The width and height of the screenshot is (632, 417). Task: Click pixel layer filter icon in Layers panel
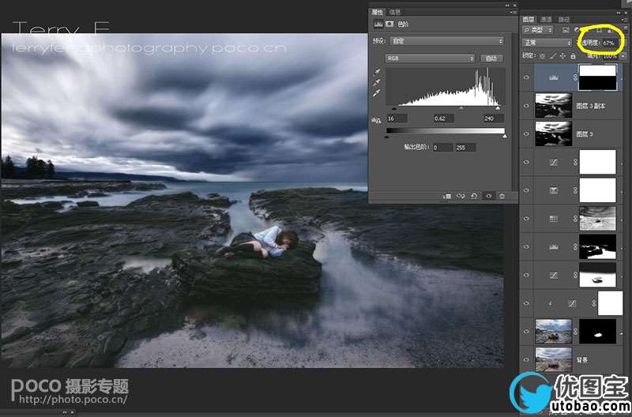click(566, 30)
